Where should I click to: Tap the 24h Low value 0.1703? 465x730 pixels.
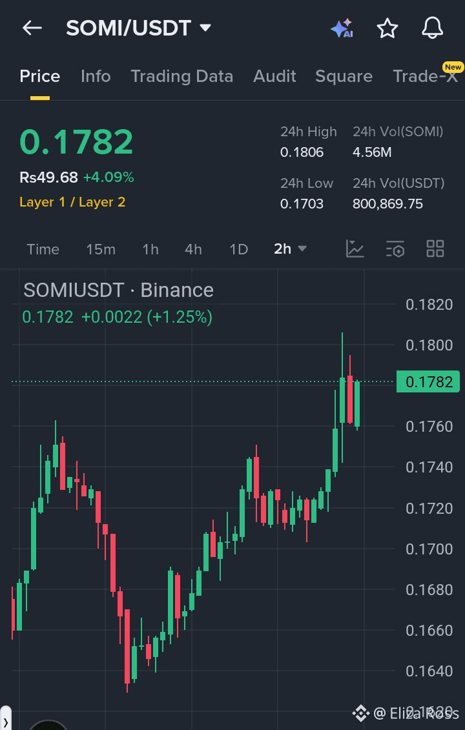click(x=302, y=203)
